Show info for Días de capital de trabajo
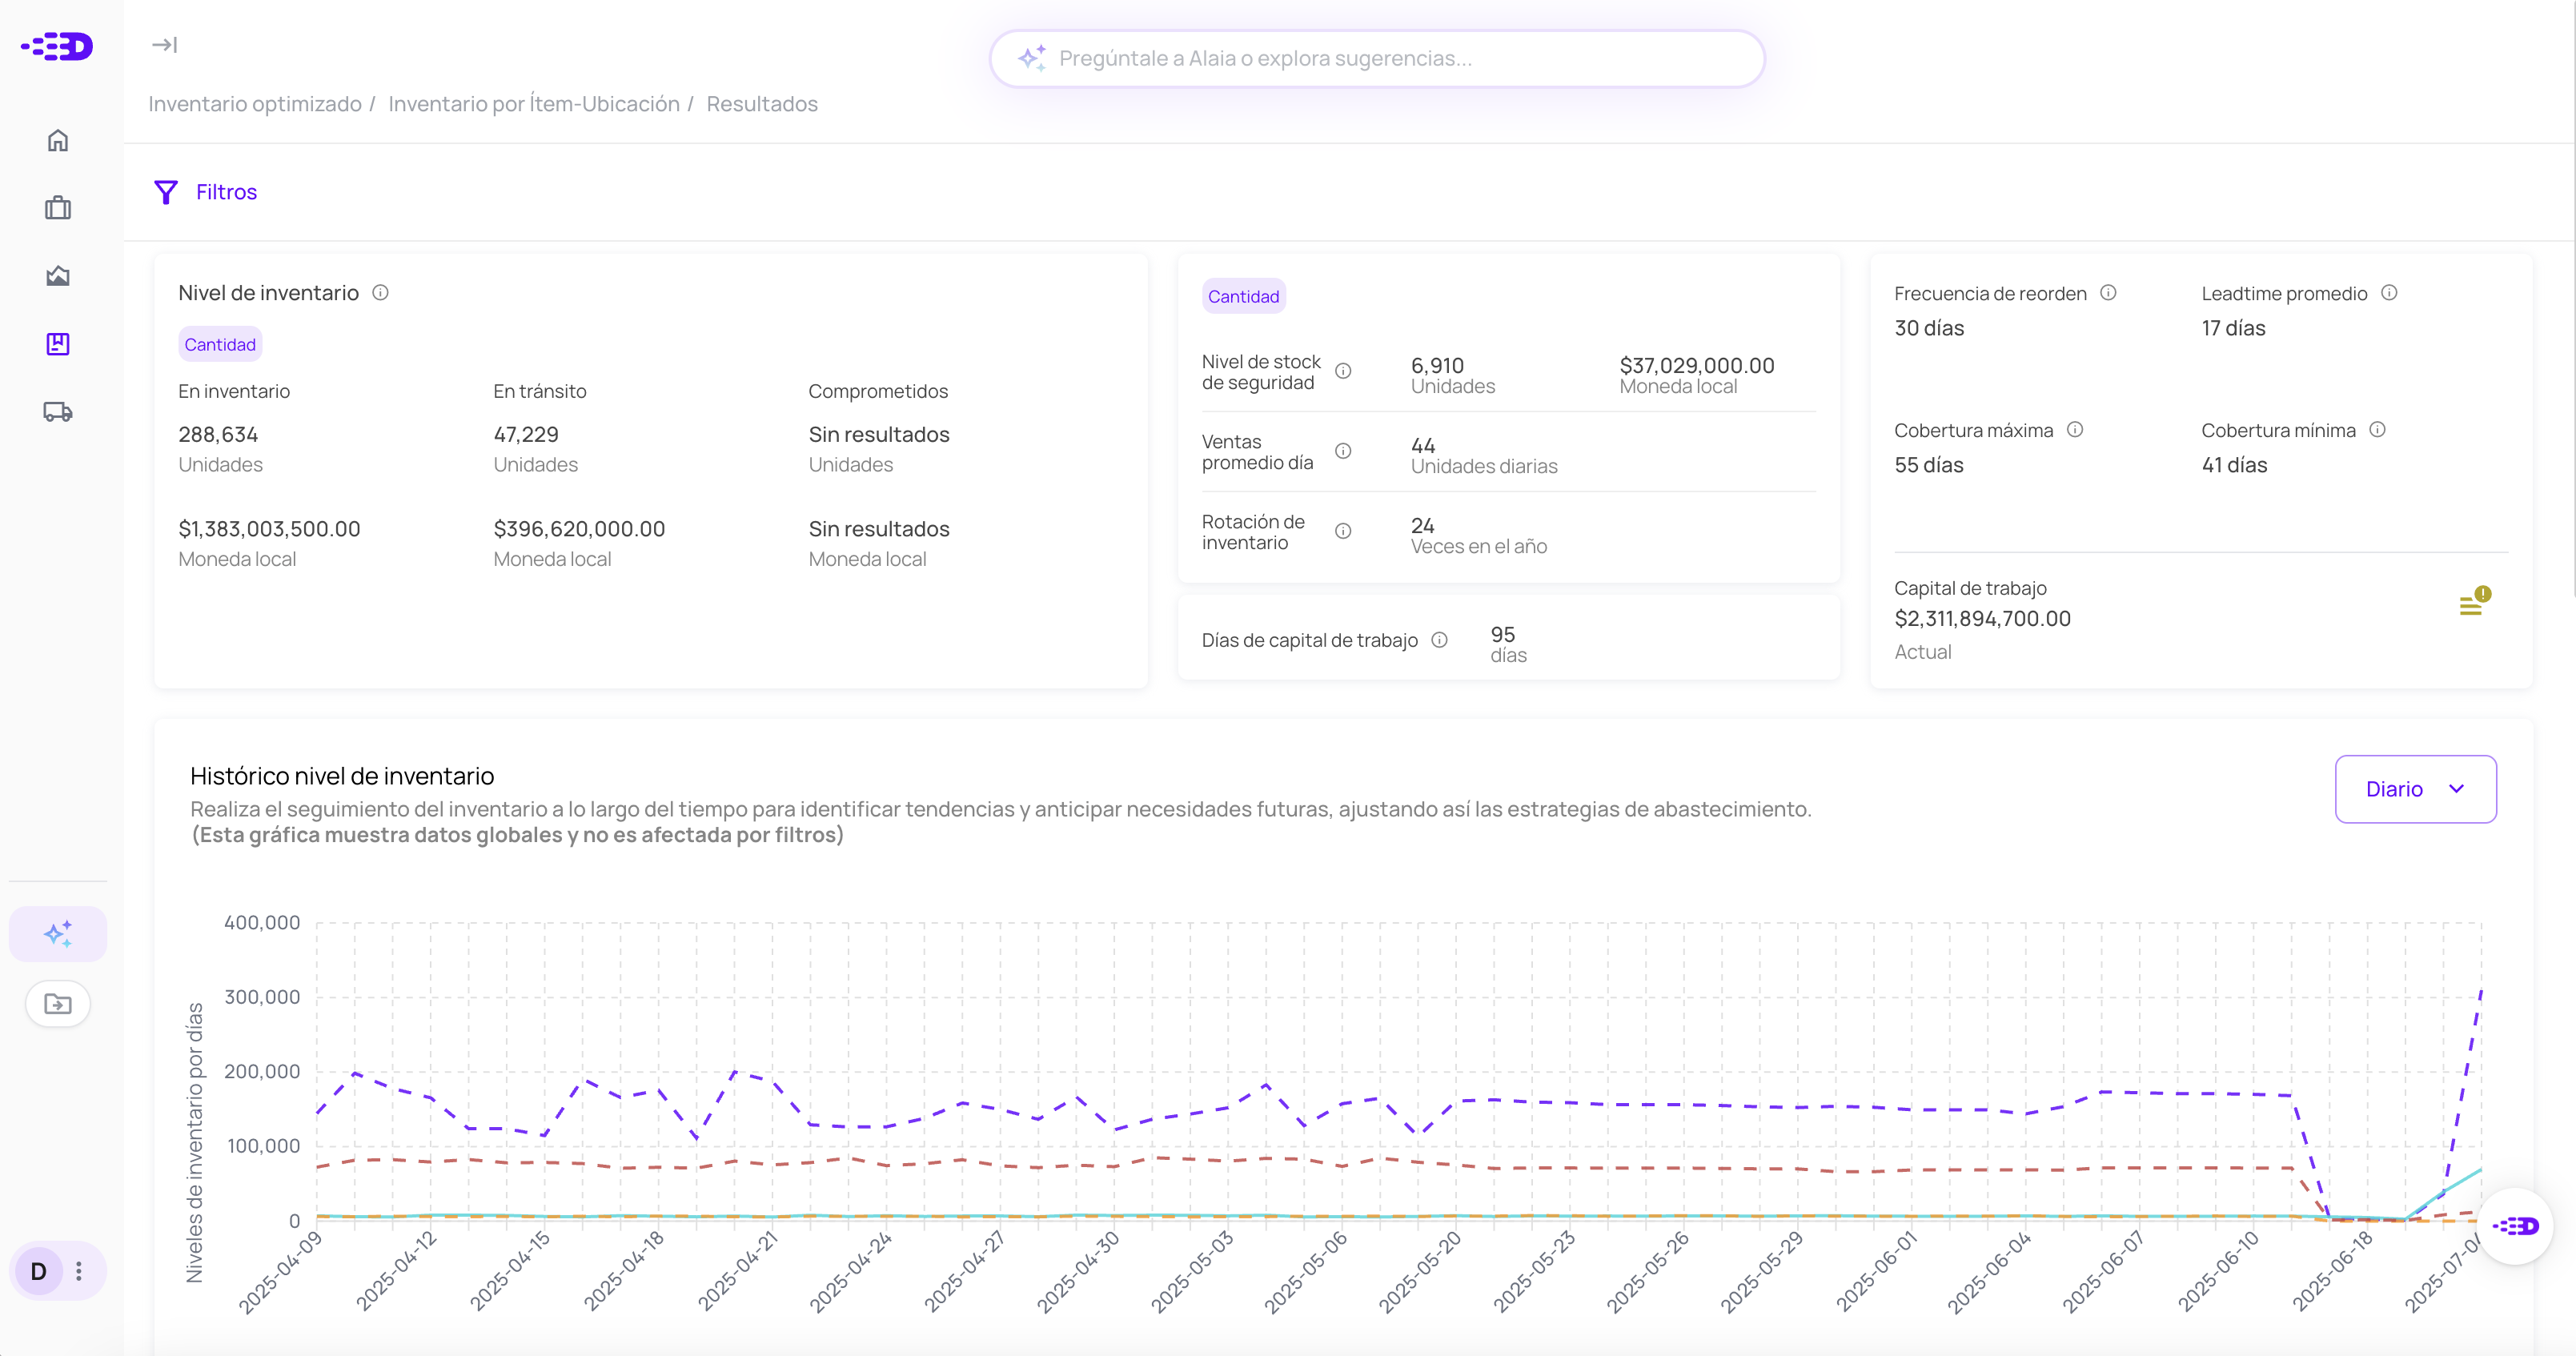 coord(1439,640)
